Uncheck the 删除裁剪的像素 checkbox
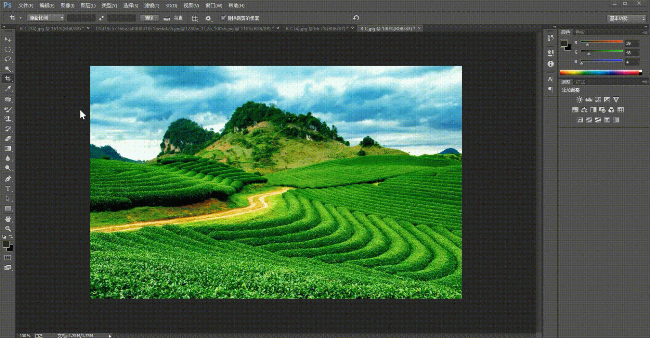 223,18
